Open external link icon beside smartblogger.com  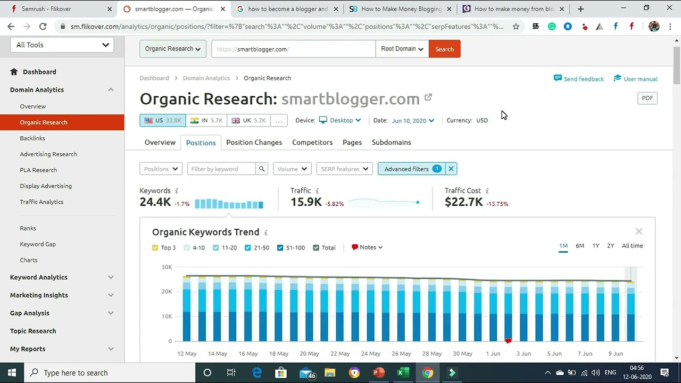(x=428, y=97)
